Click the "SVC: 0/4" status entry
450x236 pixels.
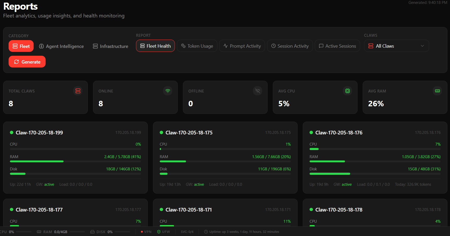click(187, 232)
